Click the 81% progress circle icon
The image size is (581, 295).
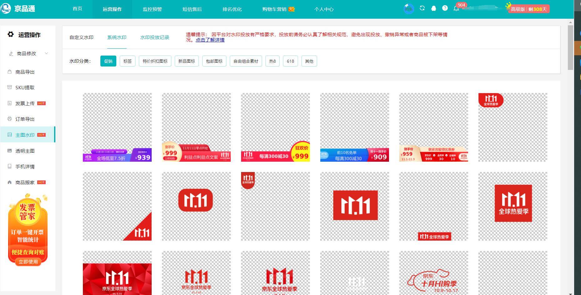(x=408, y=9)
